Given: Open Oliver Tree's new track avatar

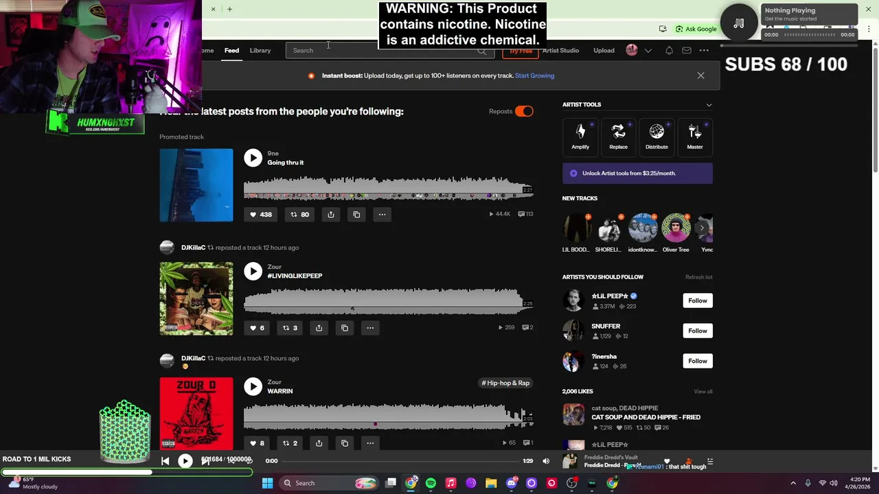Looking at the screenshot, I should pos(676,228).
